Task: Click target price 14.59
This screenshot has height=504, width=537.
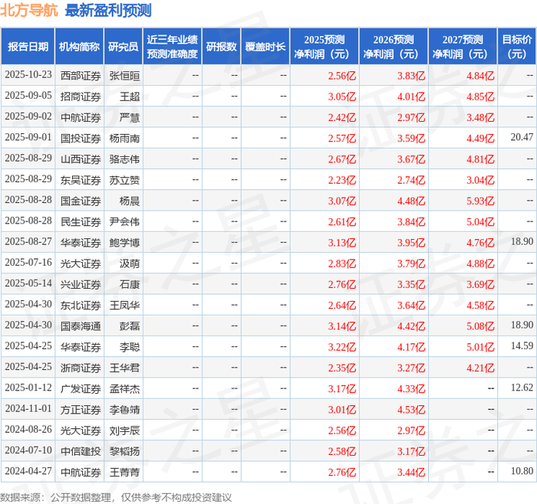Action: click(522, 345)
